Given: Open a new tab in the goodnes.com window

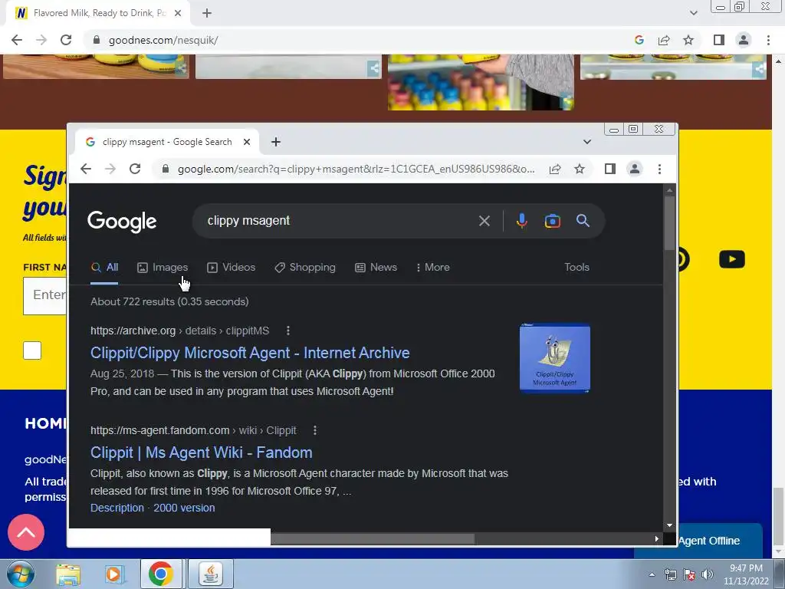Looking at the screenshot, I should (207, 13).
